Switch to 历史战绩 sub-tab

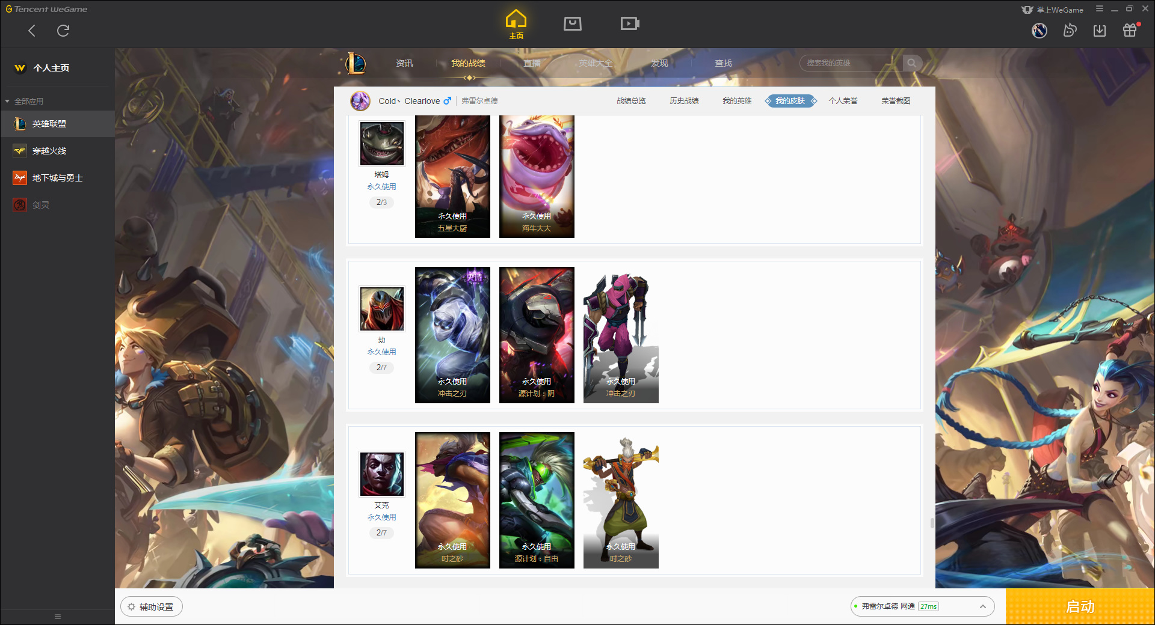[x=684, y=101]
